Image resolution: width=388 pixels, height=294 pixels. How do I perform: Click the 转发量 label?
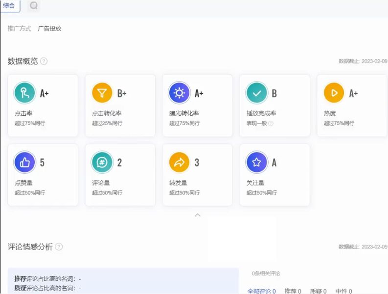coord(178,183)
